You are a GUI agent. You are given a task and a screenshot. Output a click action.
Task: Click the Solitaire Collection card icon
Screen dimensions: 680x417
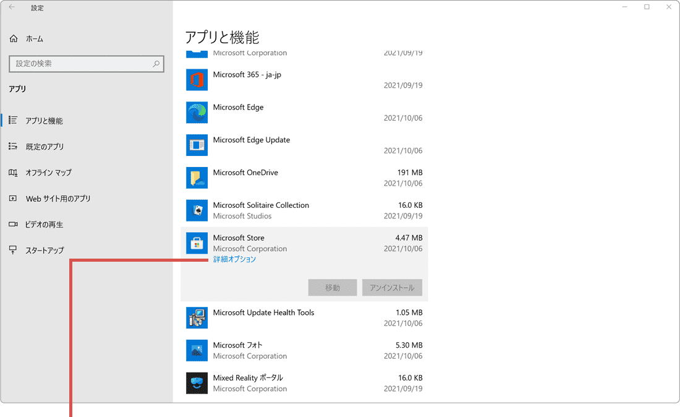[x=197, y=210]
